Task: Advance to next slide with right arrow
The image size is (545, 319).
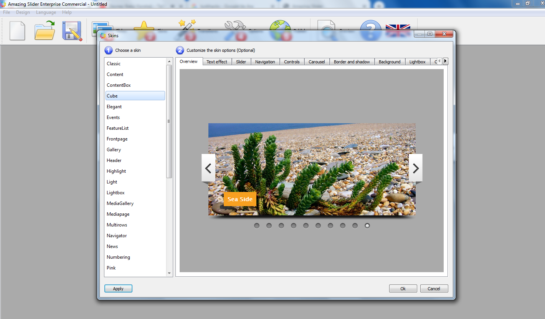Action: pyautogui.click(x=416, y=168)
